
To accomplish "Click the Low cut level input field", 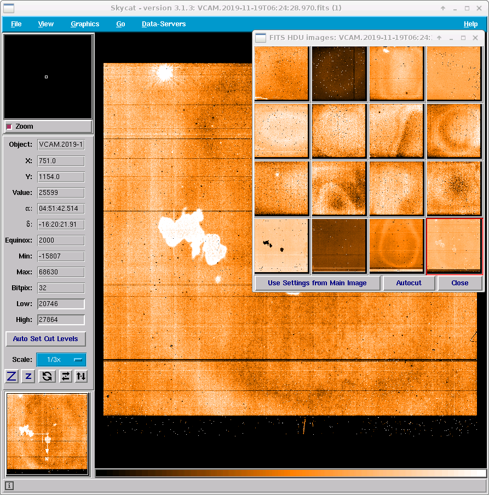I will click(x=61, y=304).
